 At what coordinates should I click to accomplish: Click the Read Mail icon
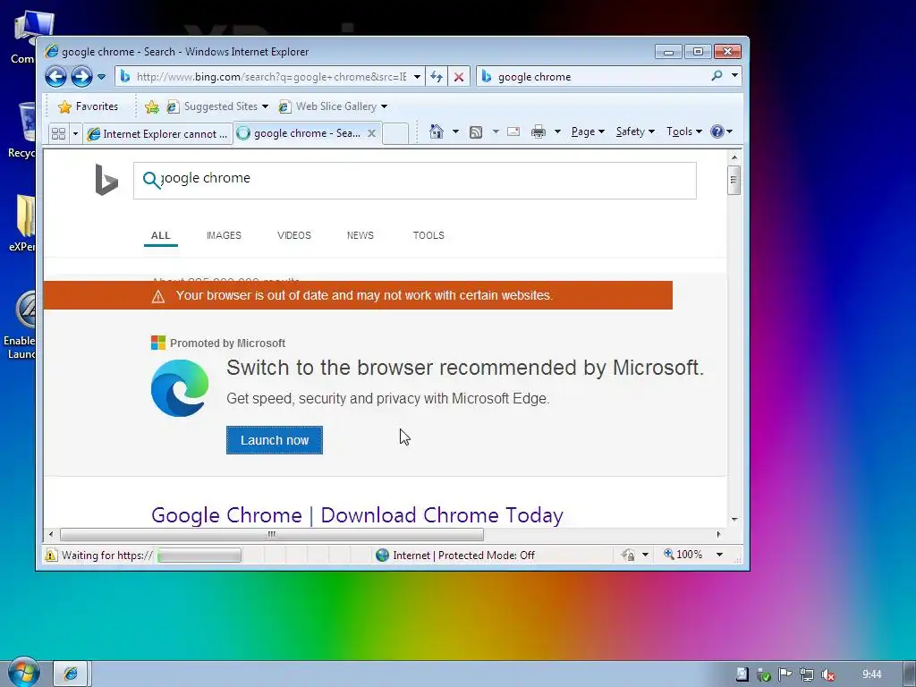pyautogui.click(x=513, y=131)
